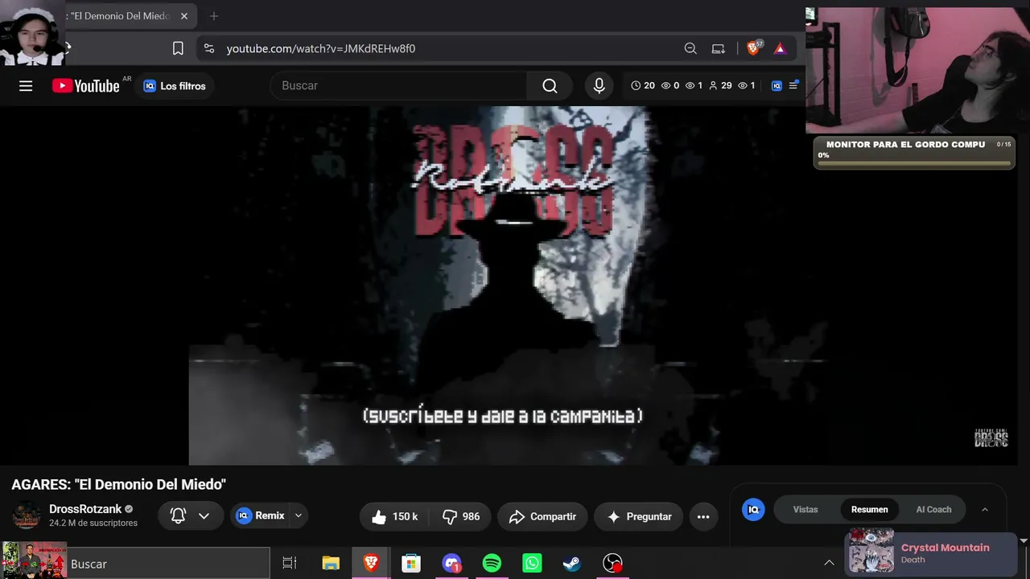This screenshot has height=579, width=1030.
Task: Open a new browser tab
Action: click(214, 16)
